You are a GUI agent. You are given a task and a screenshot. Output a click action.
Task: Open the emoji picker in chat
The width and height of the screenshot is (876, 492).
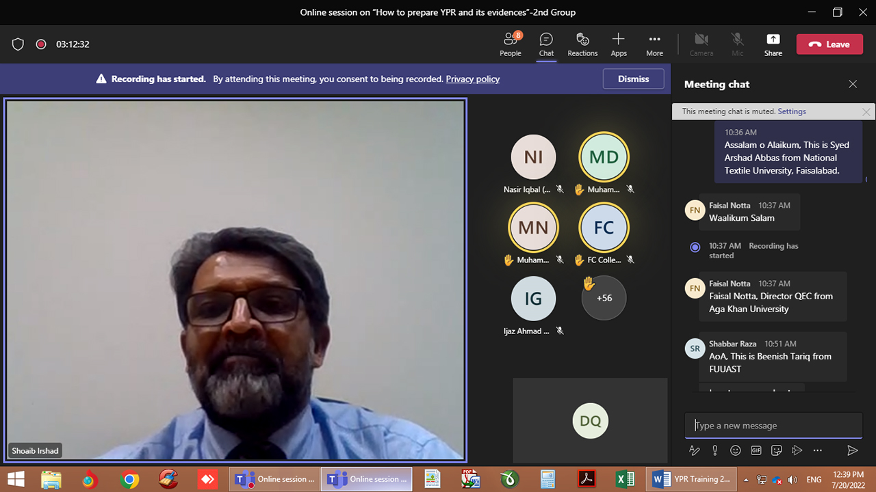735,450
